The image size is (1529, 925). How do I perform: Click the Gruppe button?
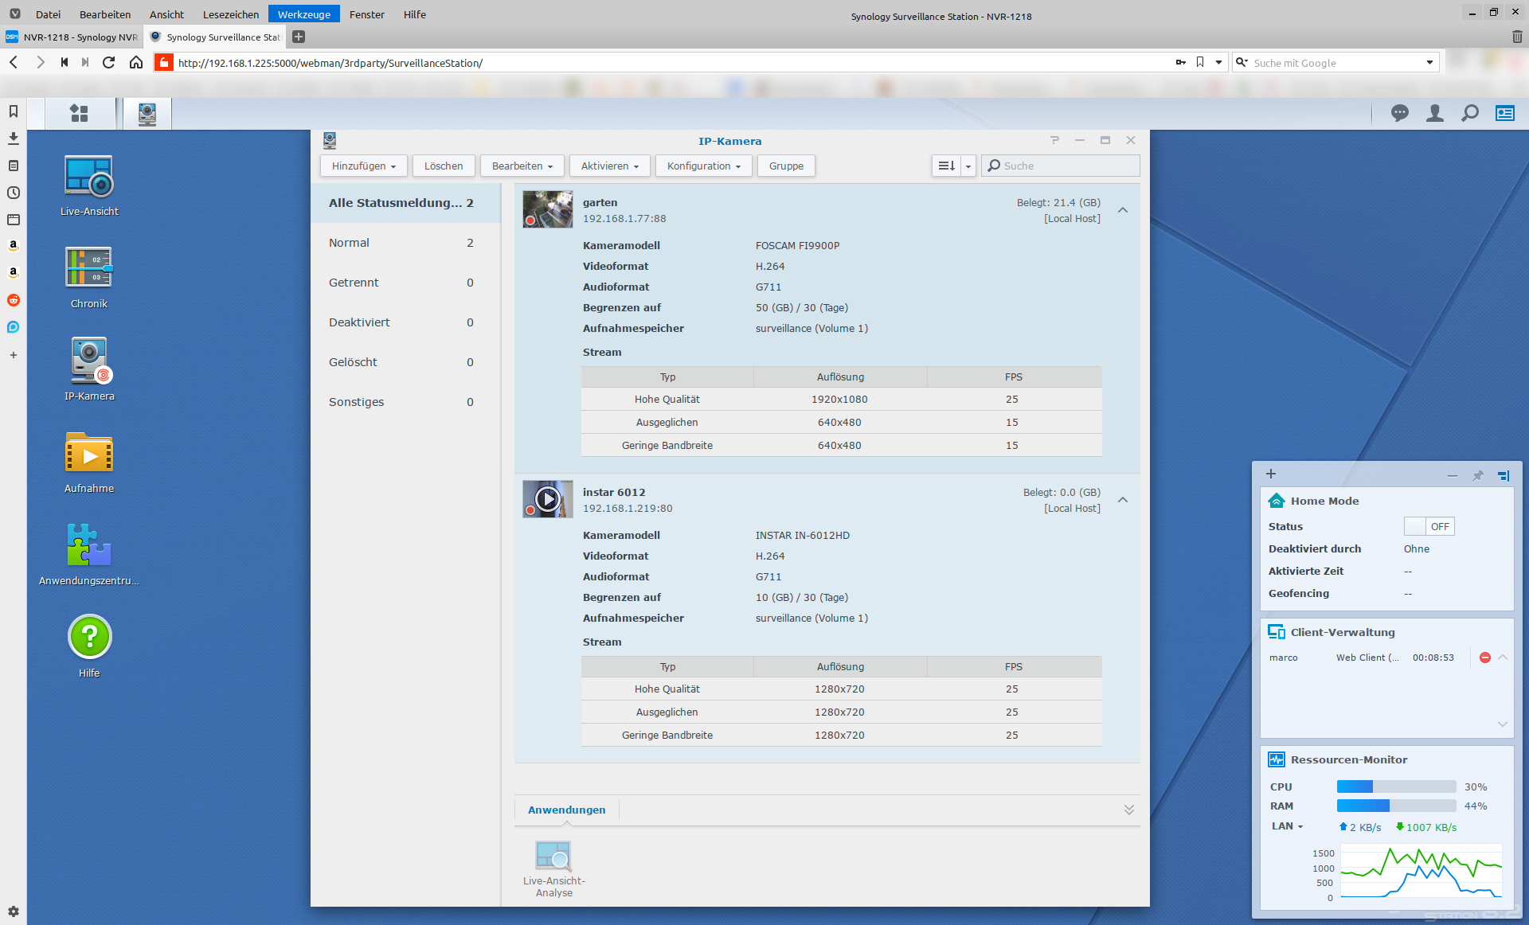pyautogui.click(x=786, y=166)
